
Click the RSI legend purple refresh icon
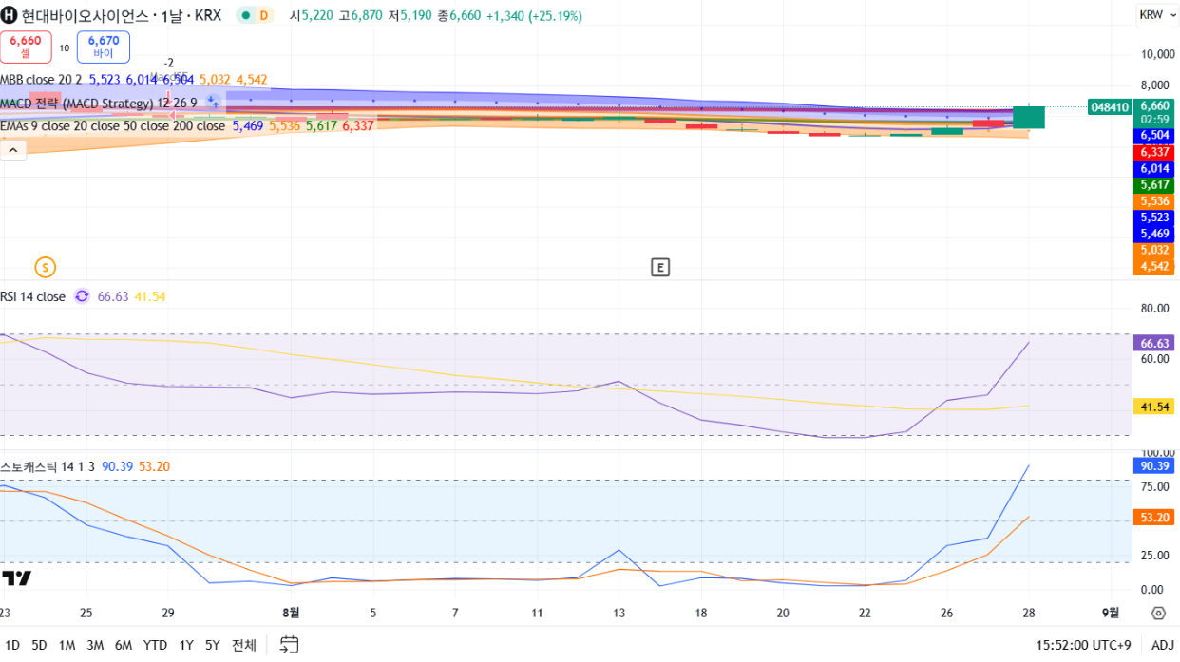coord(82,296)
